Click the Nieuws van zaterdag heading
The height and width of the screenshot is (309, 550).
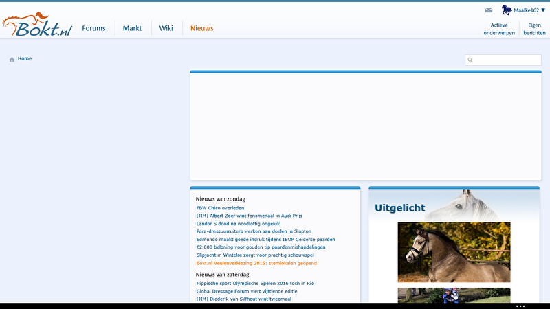click(222, 275)
